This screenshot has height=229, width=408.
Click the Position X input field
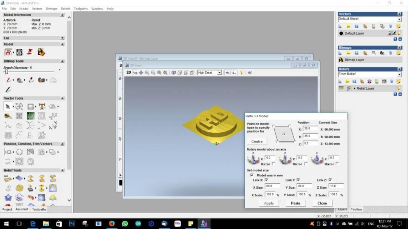(310, 129)
